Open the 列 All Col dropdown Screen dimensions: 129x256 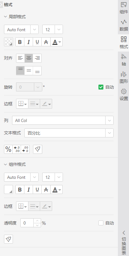point(63,120)
